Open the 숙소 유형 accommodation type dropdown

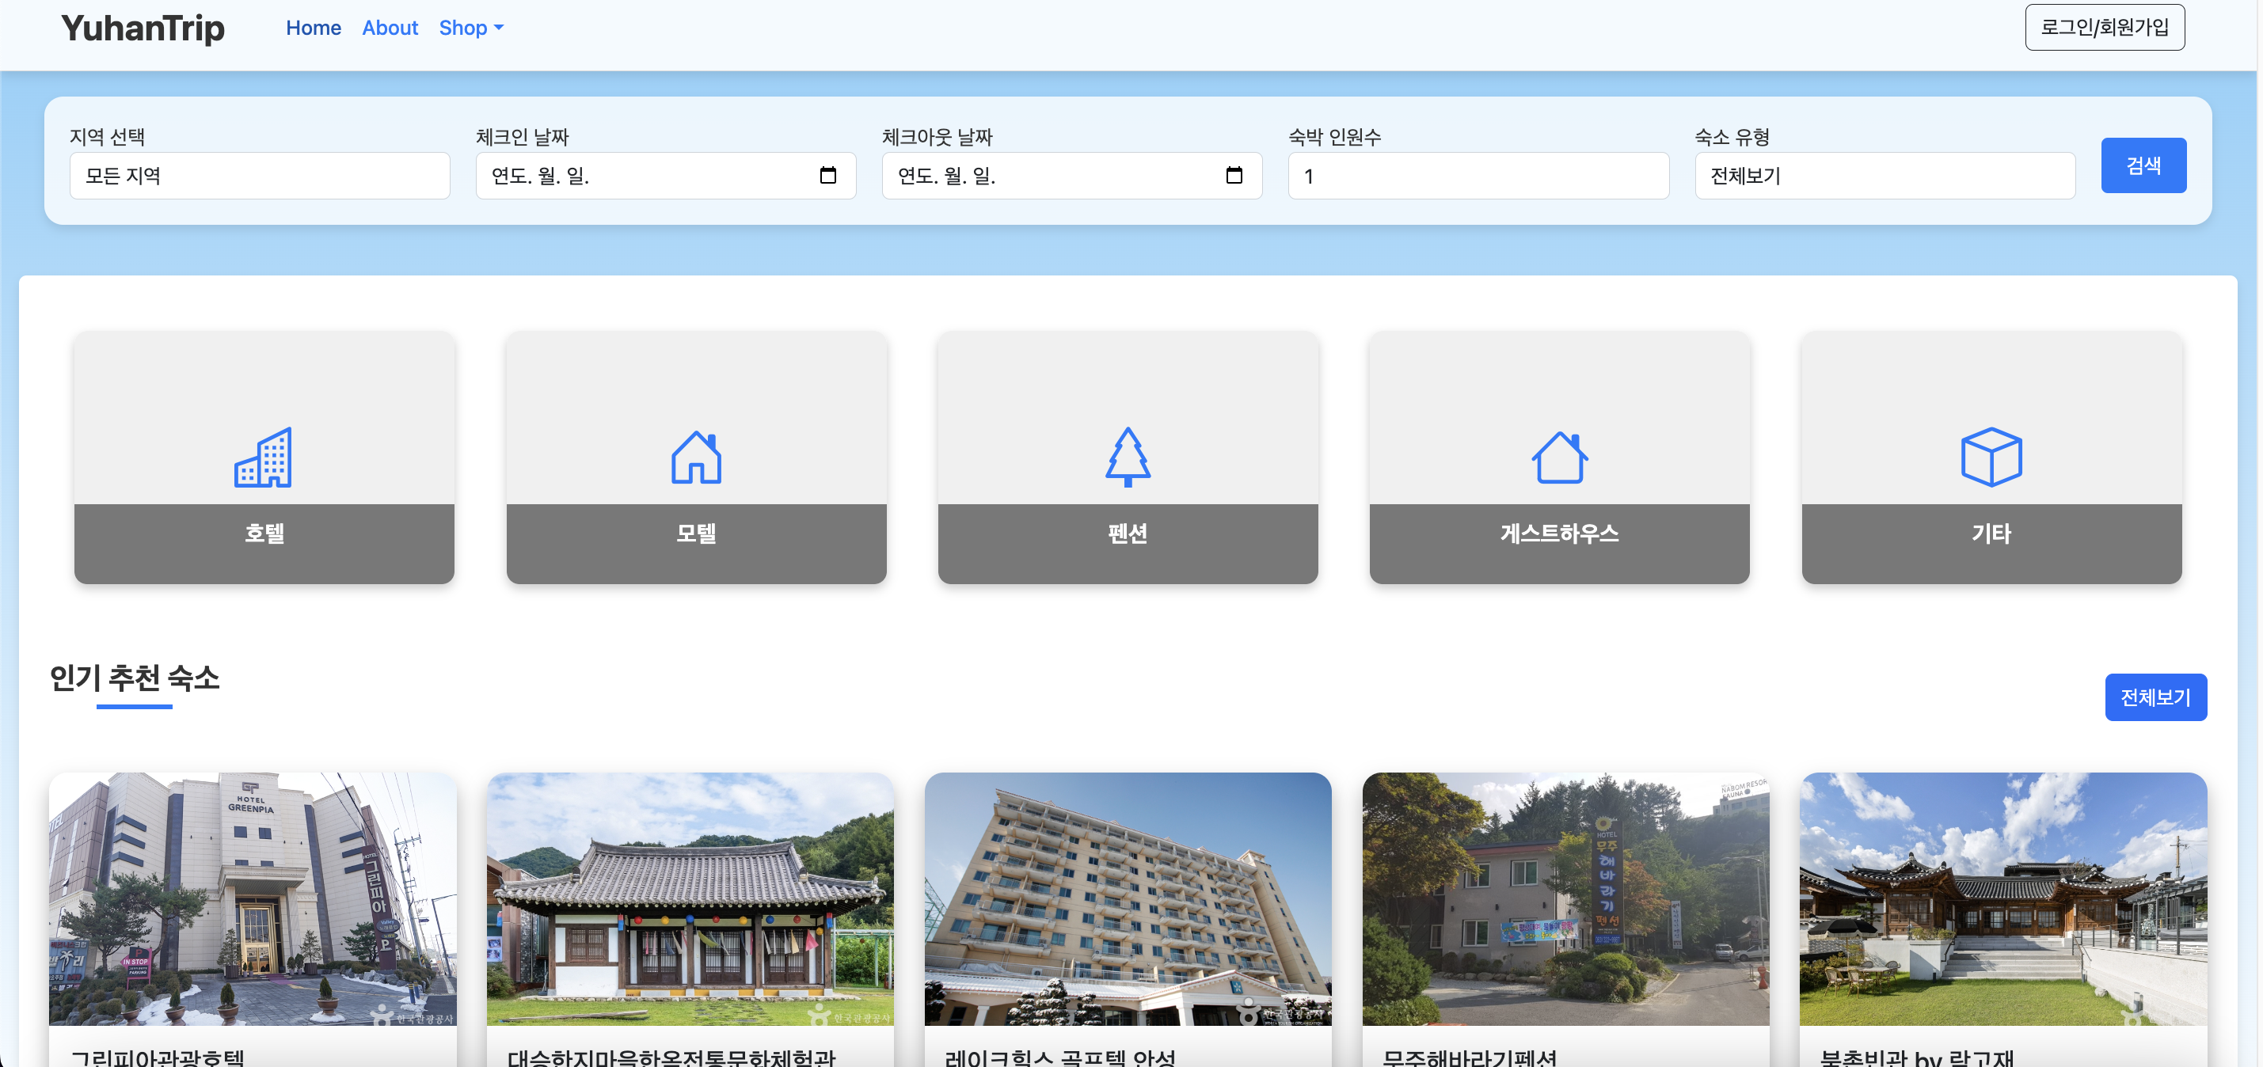click(x=1884, y=176)
